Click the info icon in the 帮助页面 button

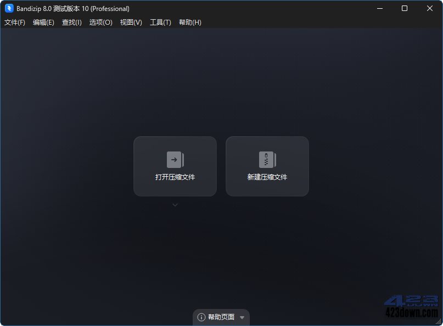[202, 317]
